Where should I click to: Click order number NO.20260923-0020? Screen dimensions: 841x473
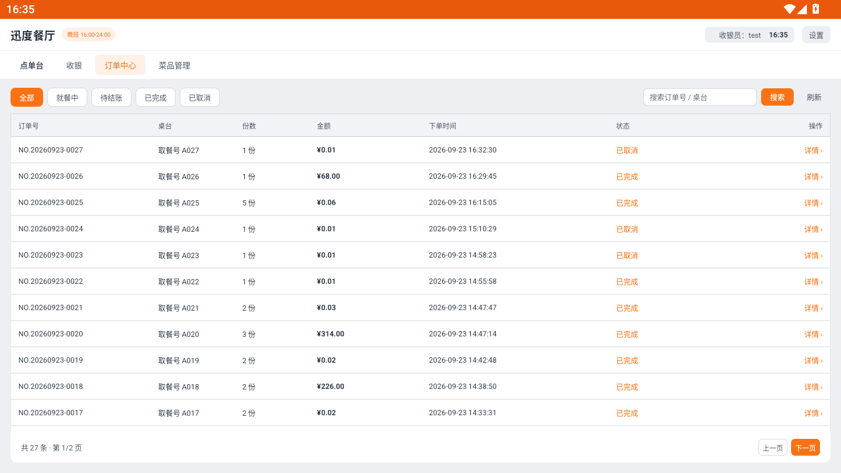coord(50,334)
